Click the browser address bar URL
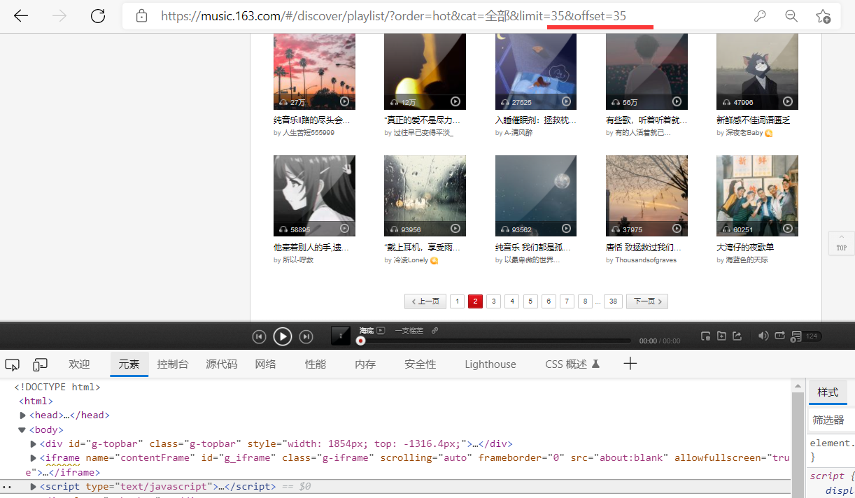This screenshot has width=855, height=498. (x=393, y=15)
